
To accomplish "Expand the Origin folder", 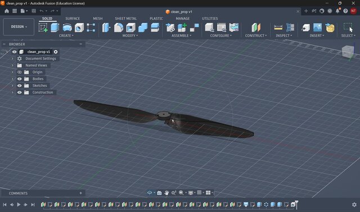I will pos(12,72).
